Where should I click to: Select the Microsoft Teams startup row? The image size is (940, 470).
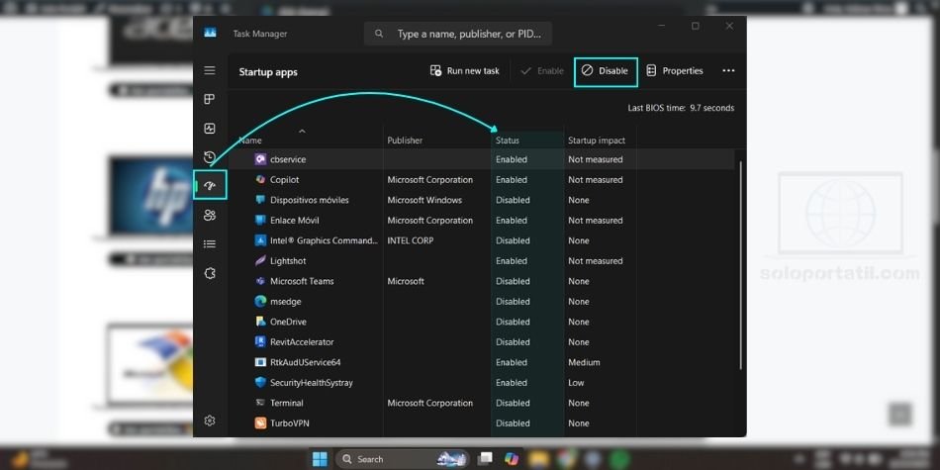click(x=302, y=281)
